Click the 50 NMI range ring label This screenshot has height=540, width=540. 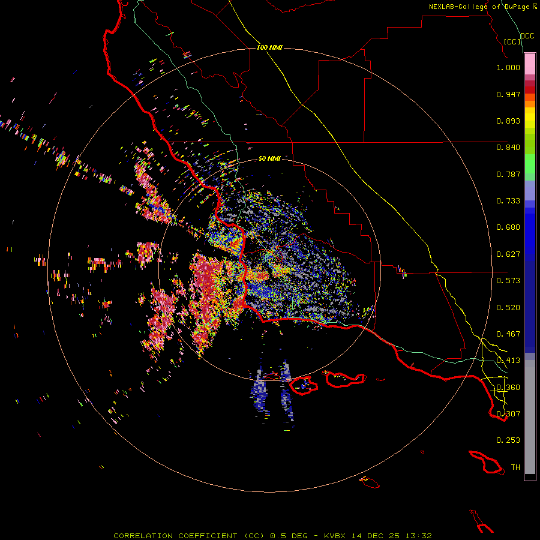click(x=269, y=158)
